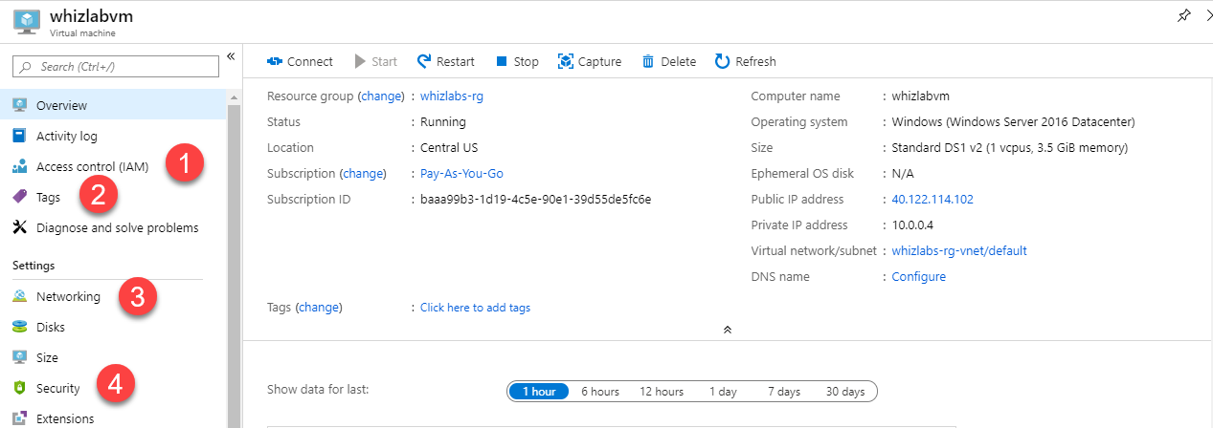Open the Disks settings item
The width and height of the screenshot is (1213, 428).
[x=114, y=327]
